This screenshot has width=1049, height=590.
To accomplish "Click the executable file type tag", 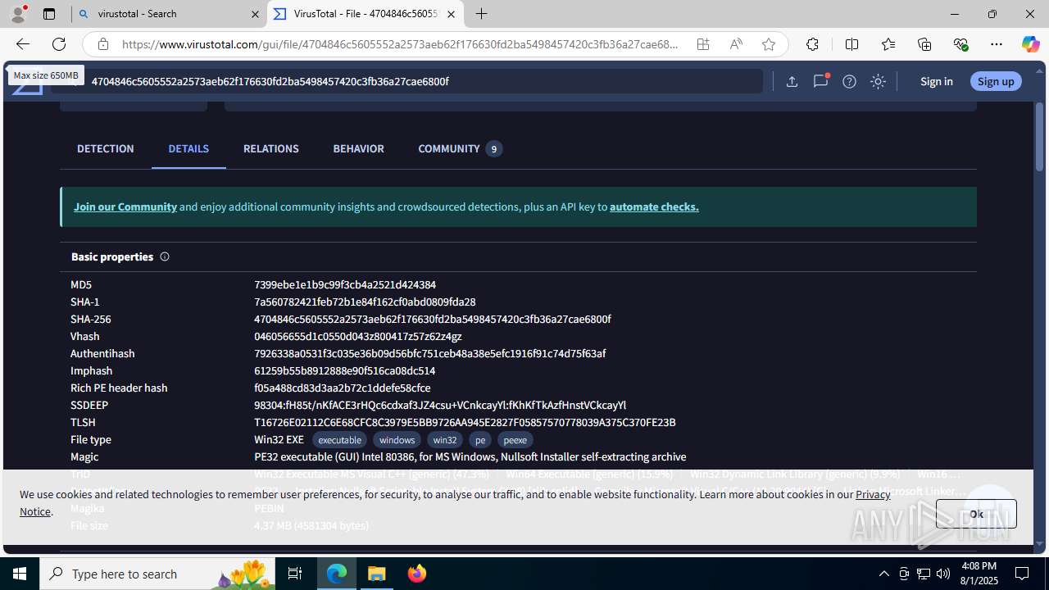I will [339, 440].
